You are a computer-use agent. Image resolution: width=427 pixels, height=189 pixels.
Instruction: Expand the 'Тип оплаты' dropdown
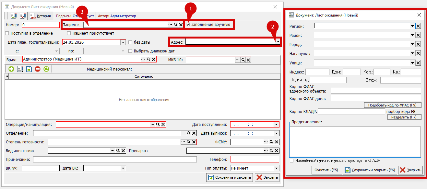[x=276, y=168]
